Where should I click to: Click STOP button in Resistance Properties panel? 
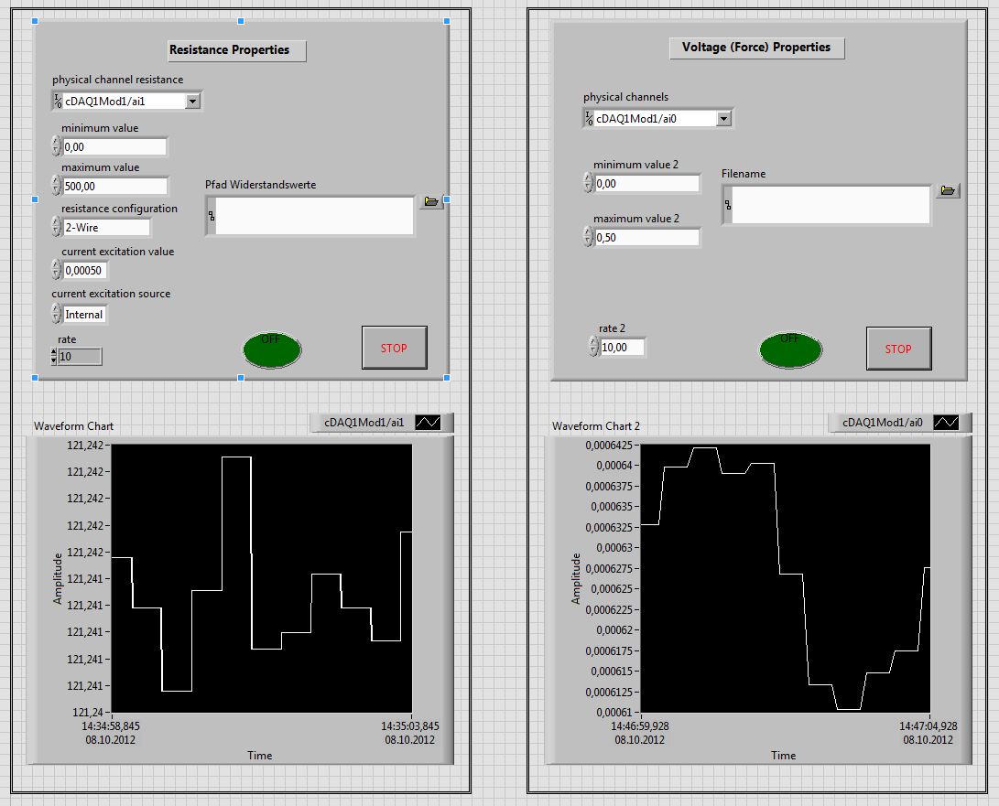[395, 348]
